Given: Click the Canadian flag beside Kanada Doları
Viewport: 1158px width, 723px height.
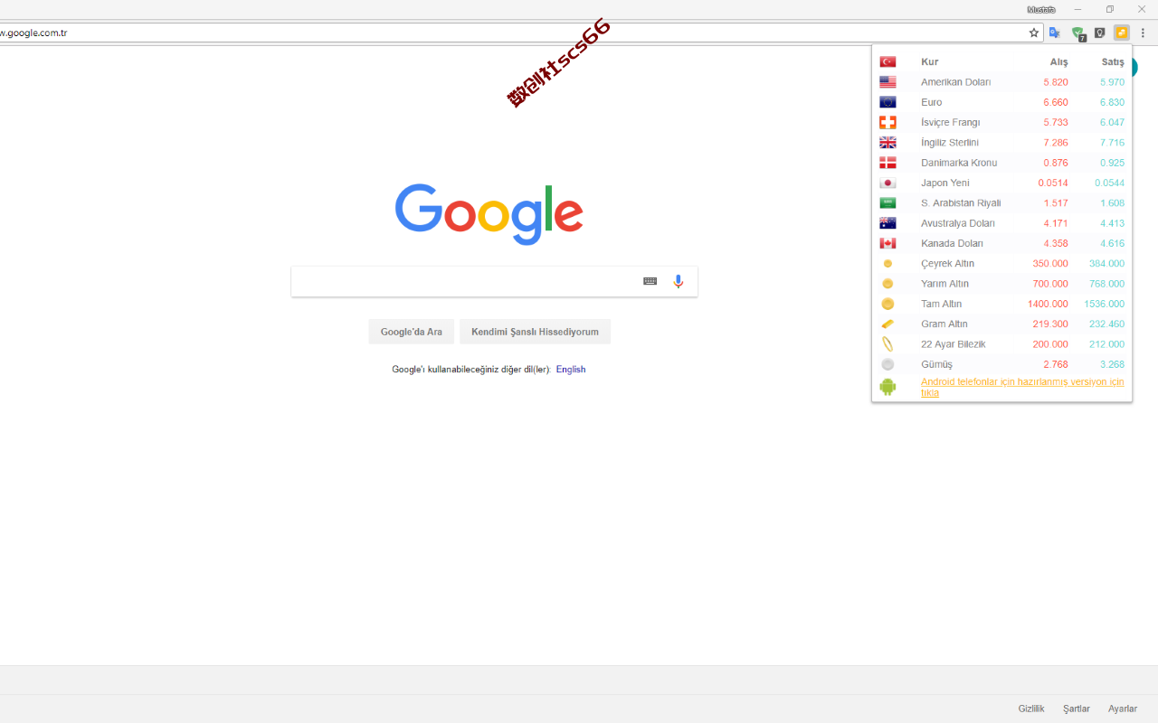Looking at the screenshot, I should tap(887, 243).
